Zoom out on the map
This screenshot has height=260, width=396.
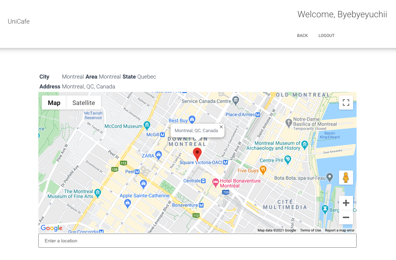tap(346, 217)
